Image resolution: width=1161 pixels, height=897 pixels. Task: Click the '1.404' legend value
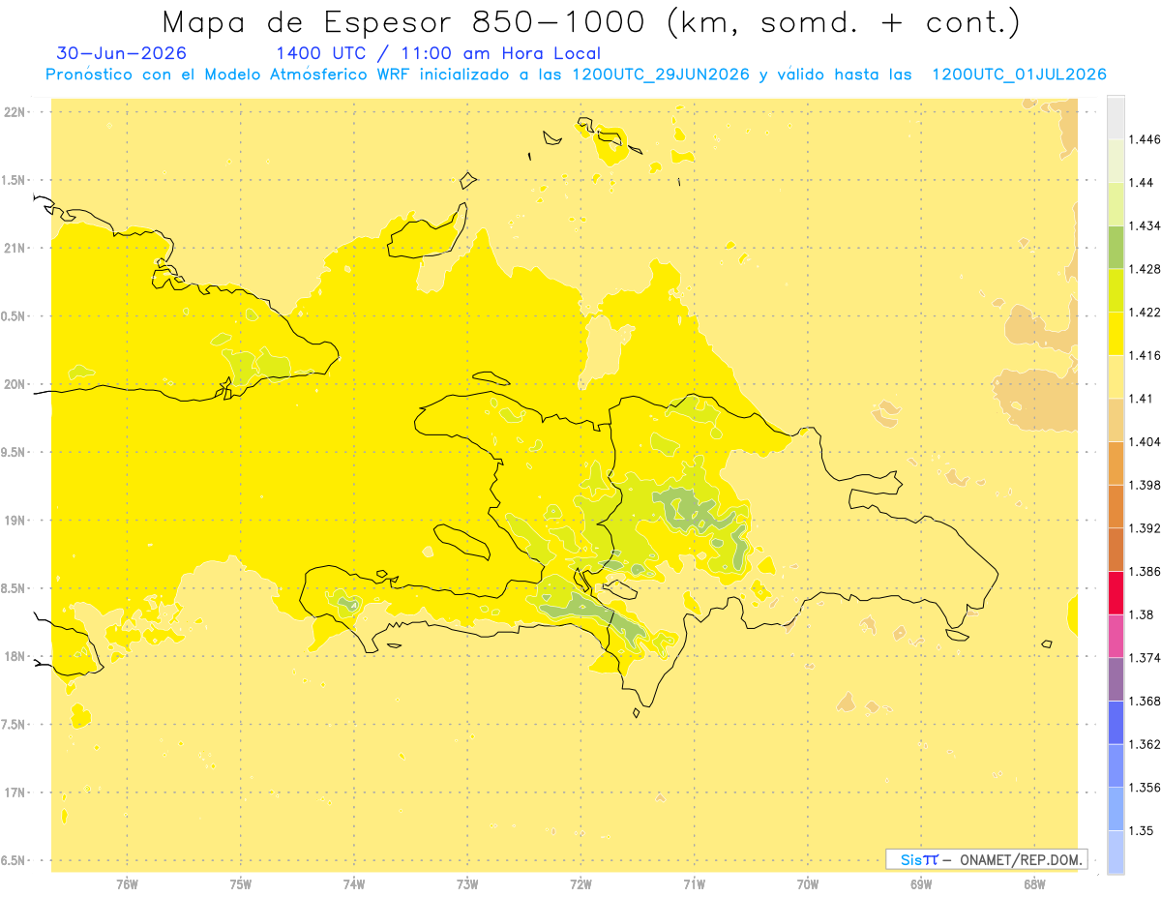coord(1145,442)
